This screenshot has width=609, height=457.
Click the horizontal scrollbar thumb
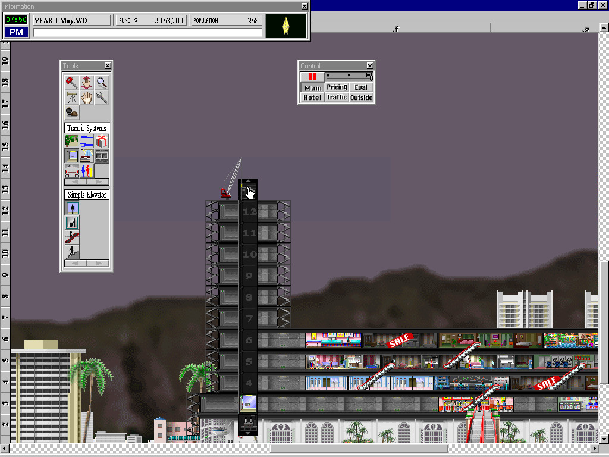359,449
